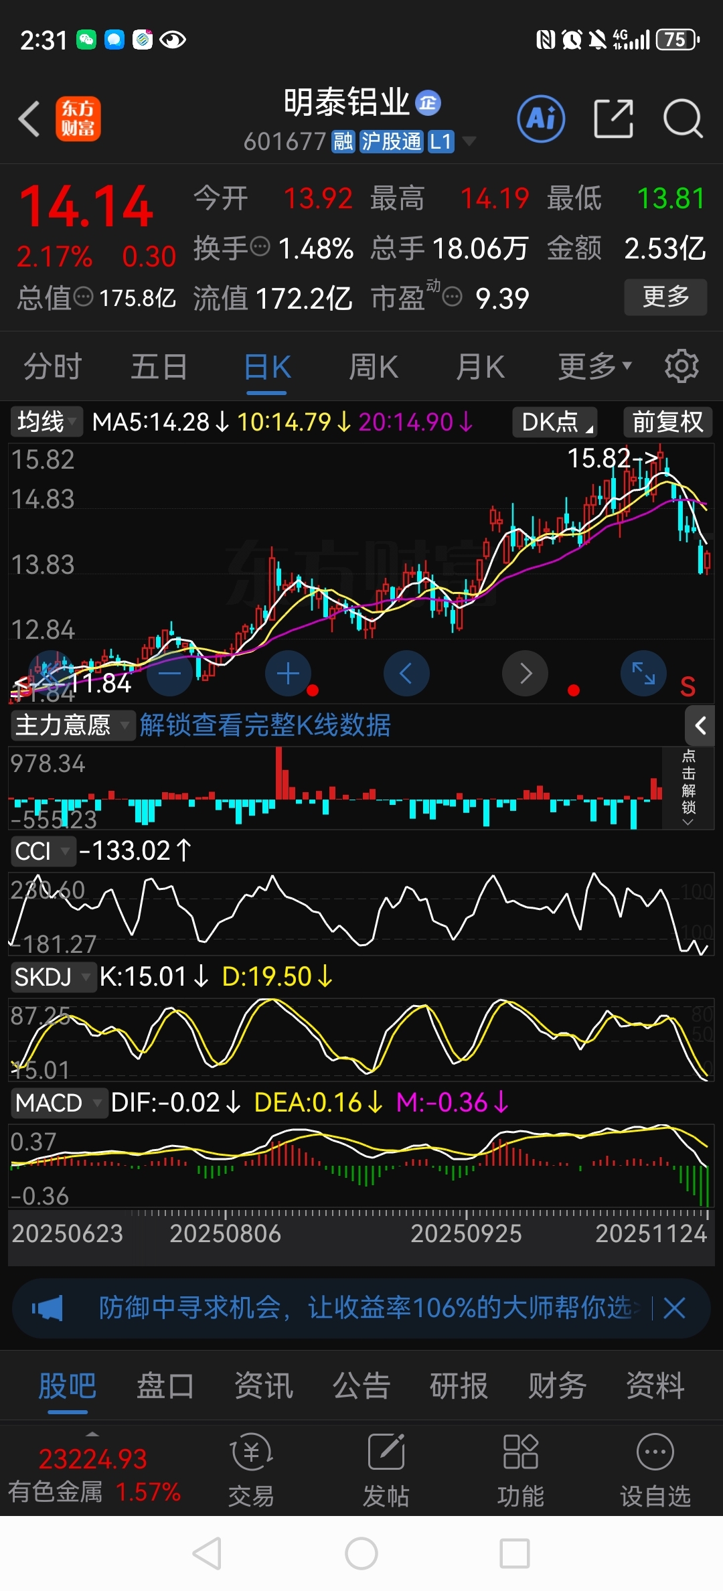Switch to 月K chart tab
Viewport: 723px width, 1591px height.
480,366
